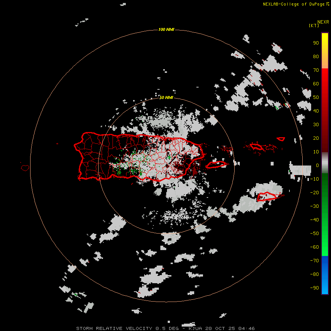Click the 90 value on velocity scale
Image resolution: width=331 pixels, height=331 pixels.
[x=316, y=43]
